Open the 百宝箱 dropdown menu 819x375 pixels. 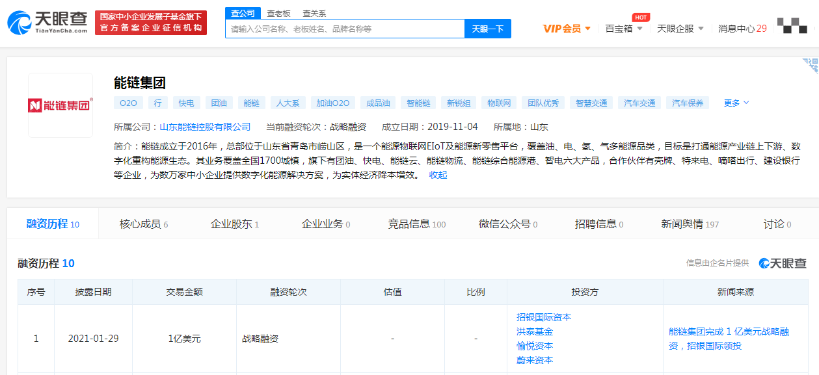tap(624, 29)
